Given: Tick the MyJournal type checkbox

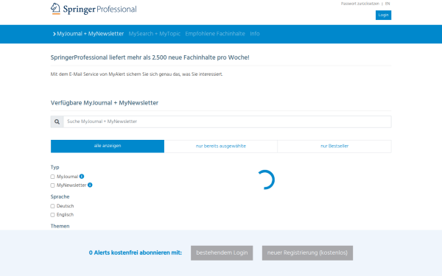Looking at the screenshot, I should click(x=52, y=177).
